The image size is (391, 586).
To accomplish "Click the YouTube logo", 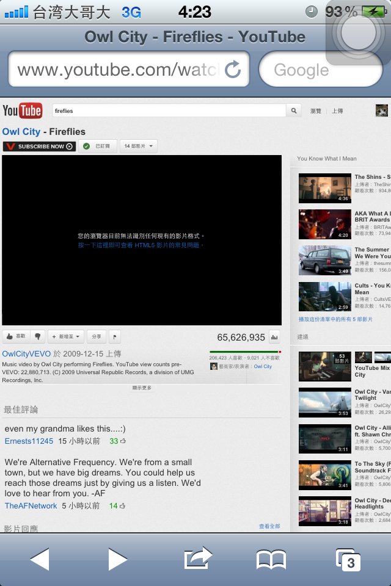I will (23, 110).
